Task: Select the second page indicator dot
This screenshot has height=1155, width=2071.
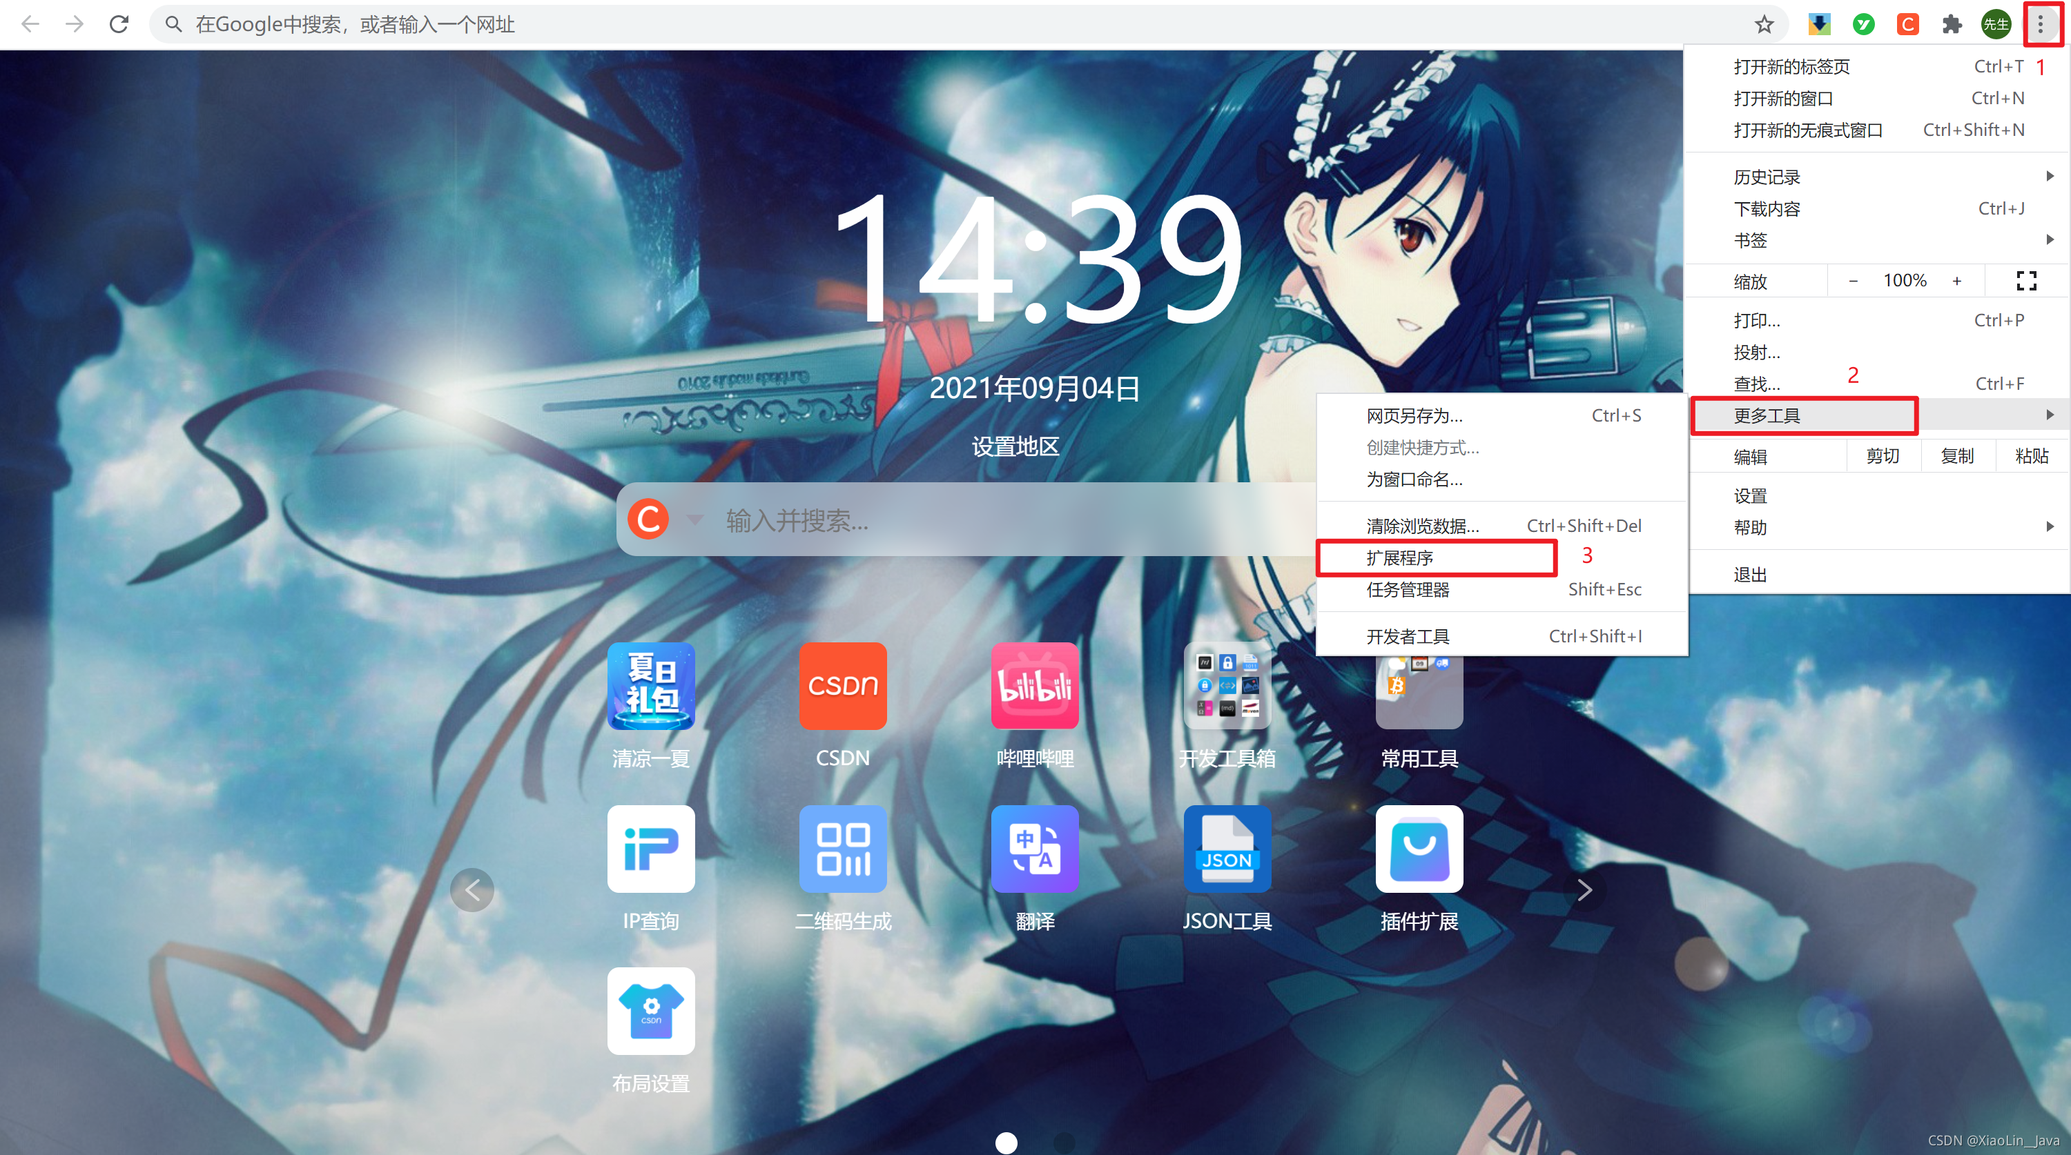Action: 1064,1142
